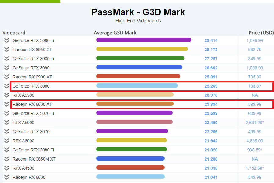Open the Radeon RX 6900 XT videocard link

(x=32, y=77)
